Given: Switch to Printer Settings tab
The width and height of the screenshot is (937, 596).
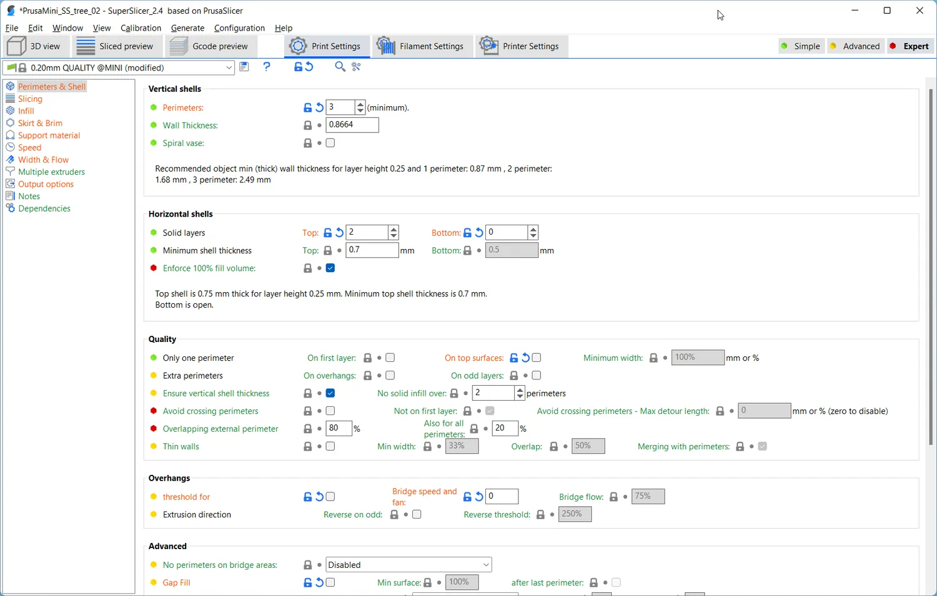Looking at the screenshot, I should tap(521, 46).
